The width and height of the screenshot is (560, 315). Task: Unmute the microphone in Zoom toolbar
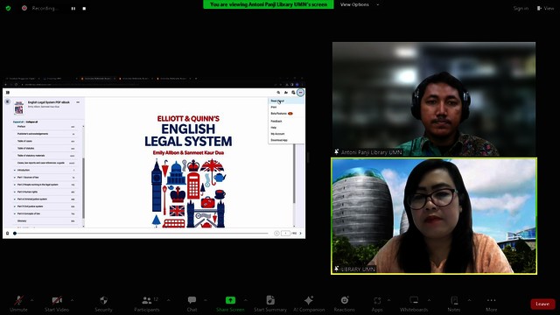tap(18, 304)
